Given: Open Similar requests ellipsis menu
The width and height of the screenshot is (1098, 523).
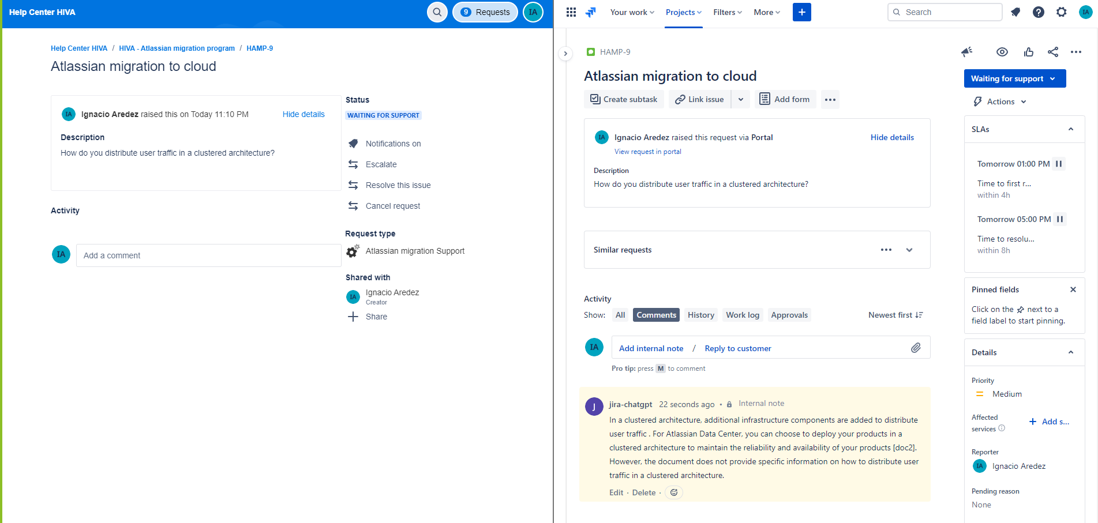Looking at the screenshot, I should pos(886,250).
